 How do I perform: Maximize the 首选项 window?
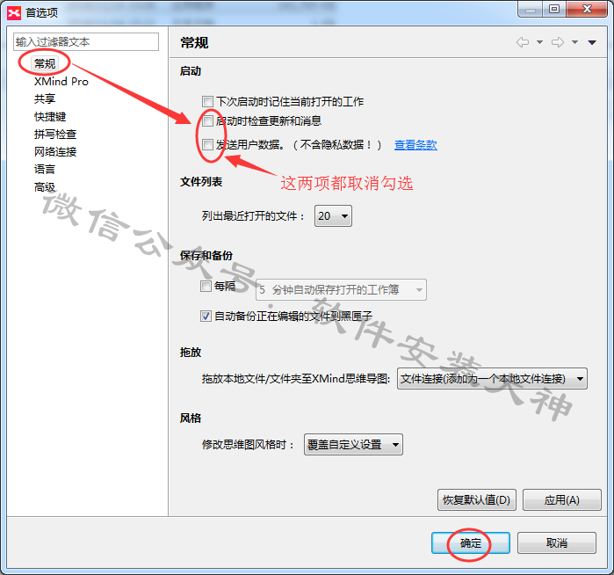click(554, 10)
